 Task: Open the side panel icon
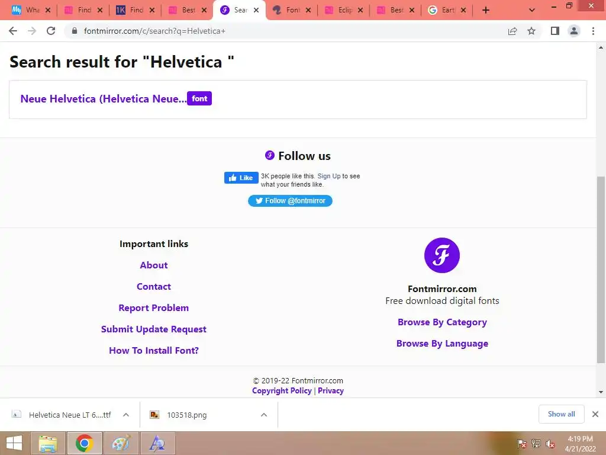pyautogui.click(x=555, y=31)
